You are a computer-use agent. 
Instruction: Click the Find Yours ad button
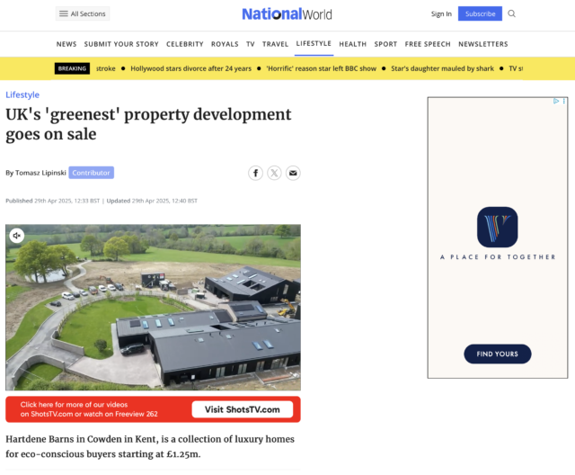(497, 354)
